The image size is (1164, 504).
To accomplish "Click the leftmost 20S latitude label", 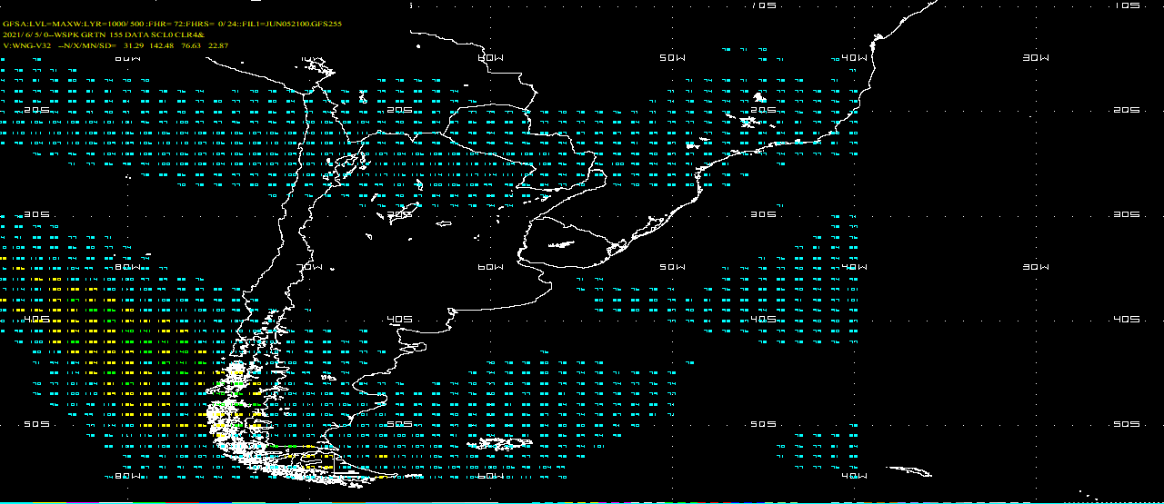I will 36,109.
